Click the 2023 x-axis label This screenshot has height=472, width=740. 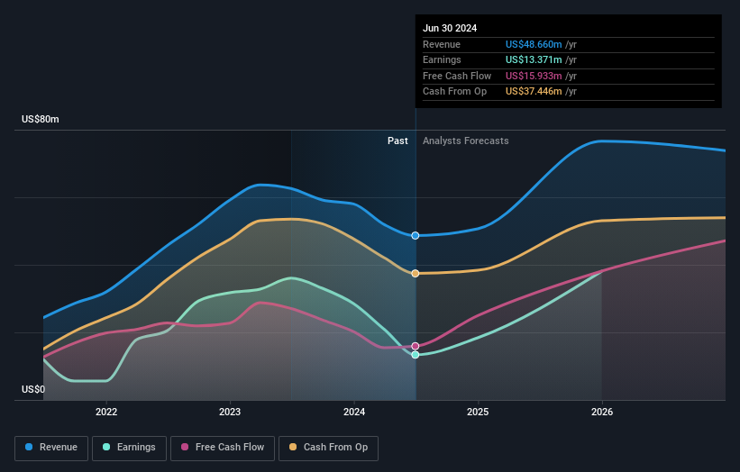(x=230, y=412)
